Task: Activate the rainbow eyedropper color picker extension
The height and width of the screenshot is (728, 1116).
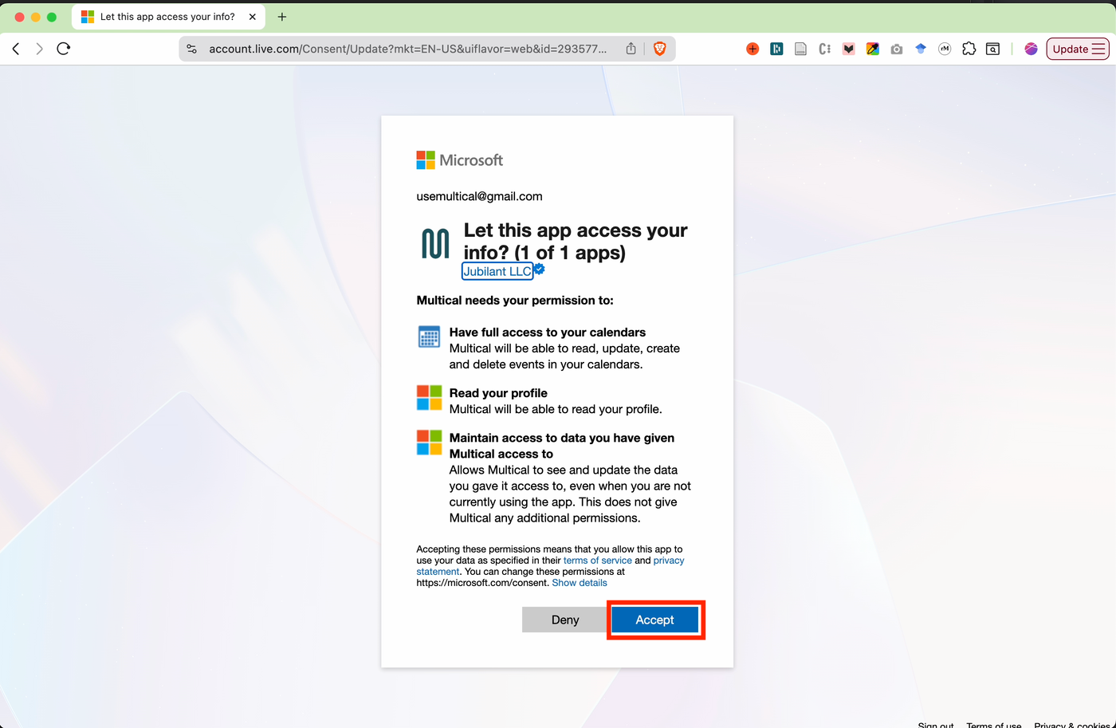Action: [873, 49]
